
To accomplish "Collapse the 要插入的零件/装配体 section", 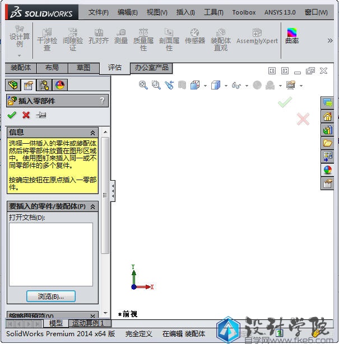I will tap(93, 206).
